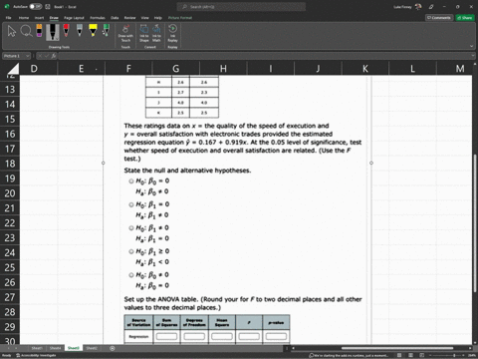478x359 pixels.
Task: Play Ink Replay
Action: (172, 33)
